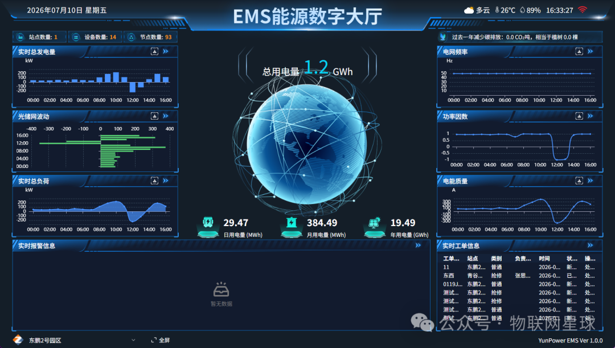Click 张思... responsible person cell

[x=522, y=276]
